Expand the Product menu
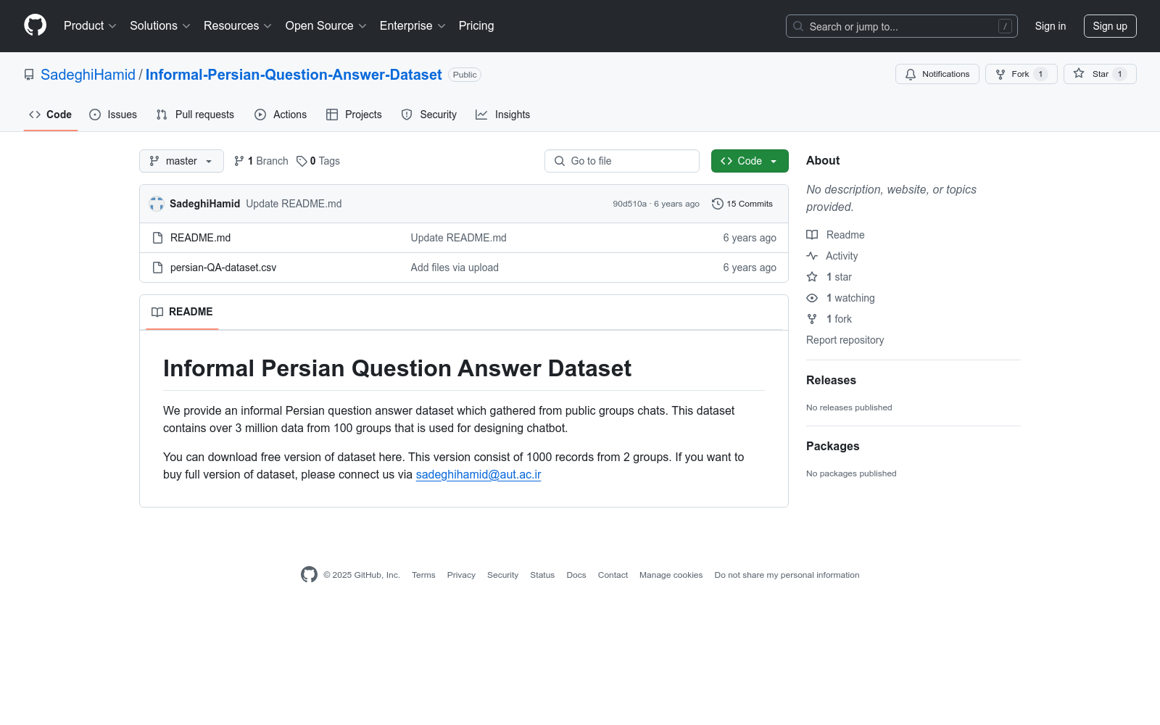Image resolution: width=1160 pixels, height=725 pixels. tap(90, 25)
